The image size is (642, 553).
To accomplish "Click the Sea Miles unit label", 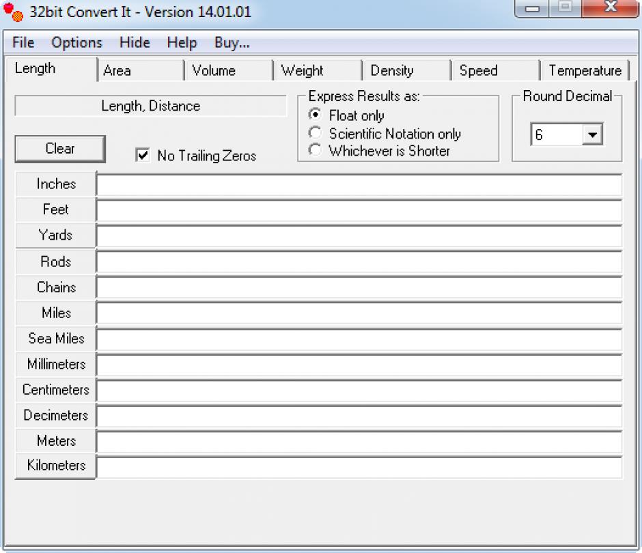I will tap(56, 339).
